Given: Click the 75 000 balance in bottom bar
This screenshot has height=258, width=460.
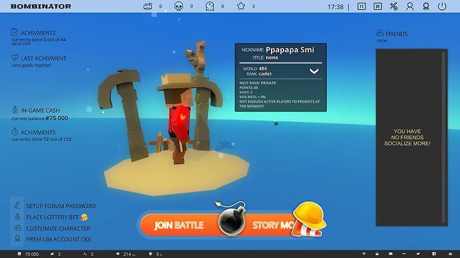Looking at the screenshot, I should click(32, 254).
